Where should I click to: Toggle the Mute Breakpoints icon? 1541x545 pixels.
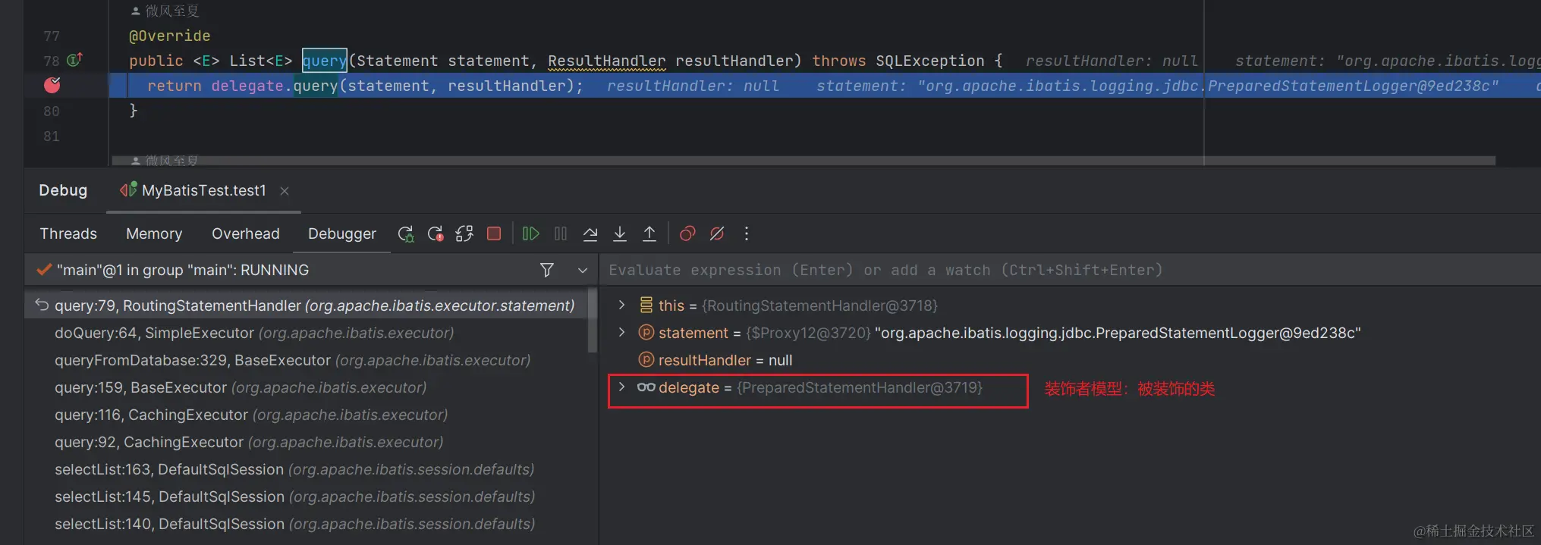717,233
